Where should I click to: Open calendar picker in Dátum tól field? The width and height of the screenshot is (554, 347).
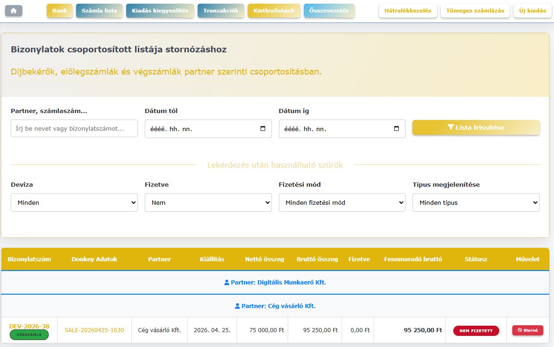point(263,129)
